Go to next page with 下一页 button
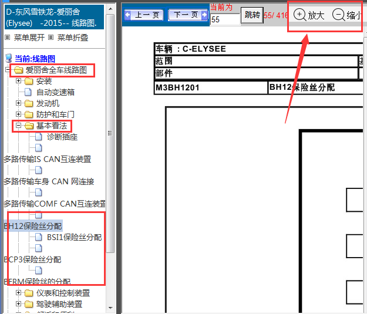This screenshot has width=367, height=314. [x=188, y=15]
